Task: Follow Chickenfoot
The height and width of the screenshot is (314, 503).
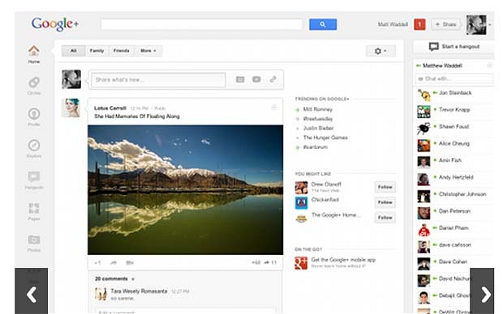Action: coord(385,202)
